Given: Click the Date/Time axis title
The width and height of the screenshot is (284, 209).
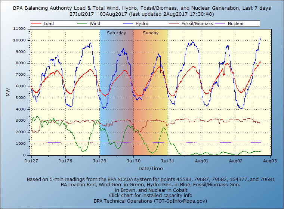Looking at the screenshot, I should (x=151, y=169).
